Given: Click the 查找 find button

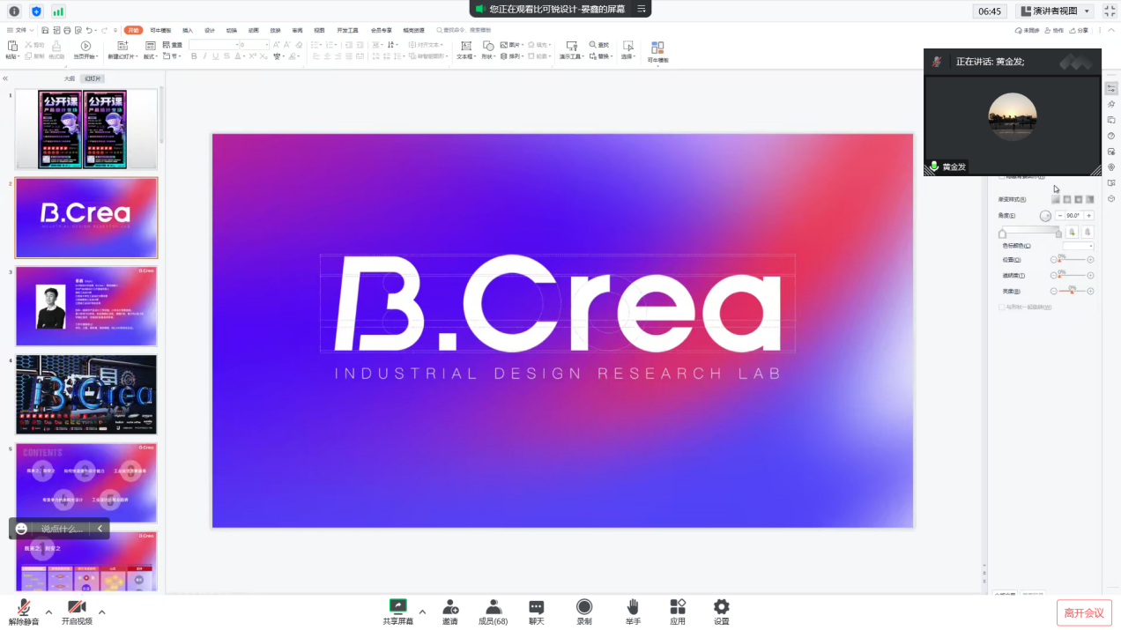Looking at the screenshot, I should [599, 45].
